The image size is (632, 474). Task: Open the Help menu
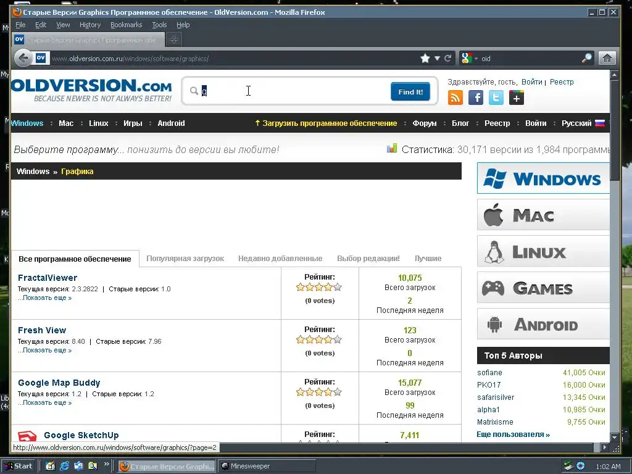183,25
